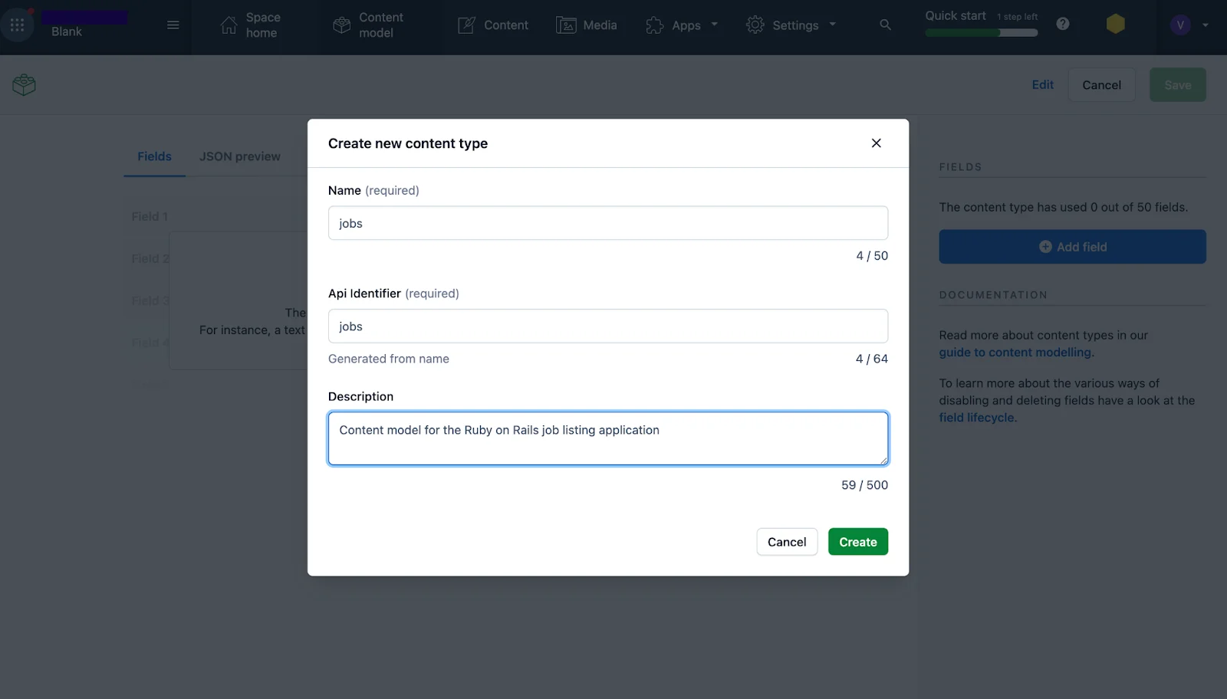Click the search magnifier icon
Viewport: 1227px width, 699px height.
tap(885, 25)
